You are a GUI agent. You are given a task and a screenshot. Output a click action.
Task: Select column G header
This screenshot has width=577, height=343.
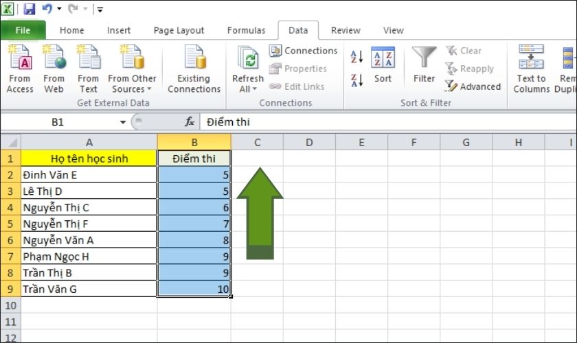(x=466, y=142)
